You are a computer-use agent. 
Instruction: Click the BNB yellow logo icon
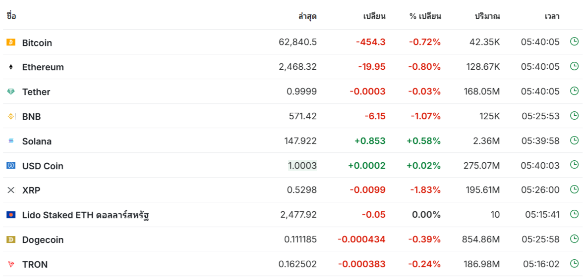coord(11,116)
